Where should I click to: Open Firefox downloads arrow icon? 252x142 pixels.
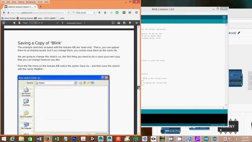pyautogui.click(x=99, y=13)
